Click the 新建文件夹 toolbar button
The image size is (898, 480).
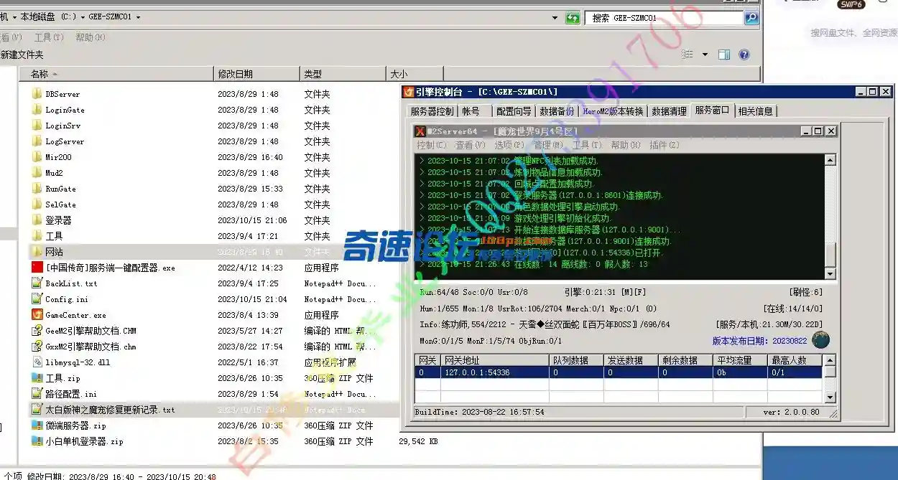22,55
